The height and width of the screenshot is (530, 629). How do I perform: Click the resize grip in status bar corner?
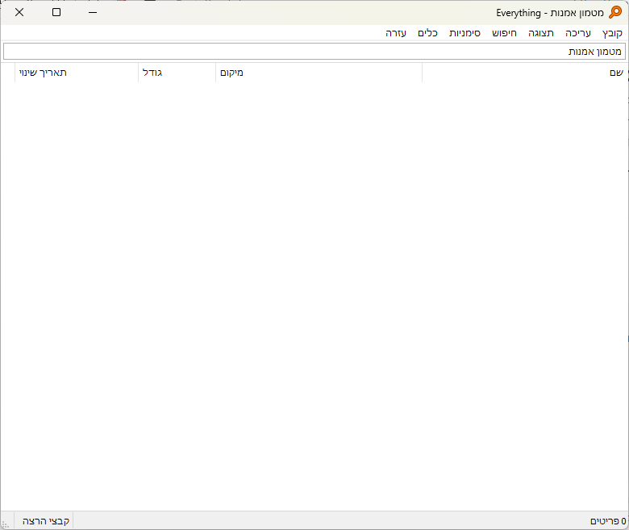point(5,524)
